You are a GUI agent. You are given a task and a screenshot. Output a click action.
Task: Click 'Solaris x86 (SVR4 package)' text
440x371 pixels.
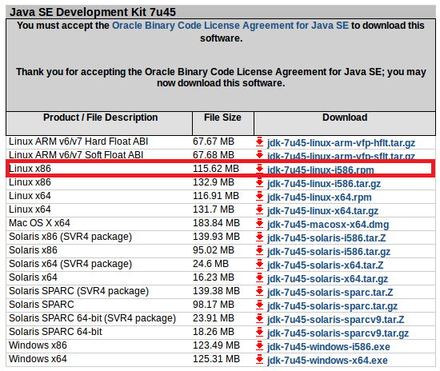tap(70, 237)
